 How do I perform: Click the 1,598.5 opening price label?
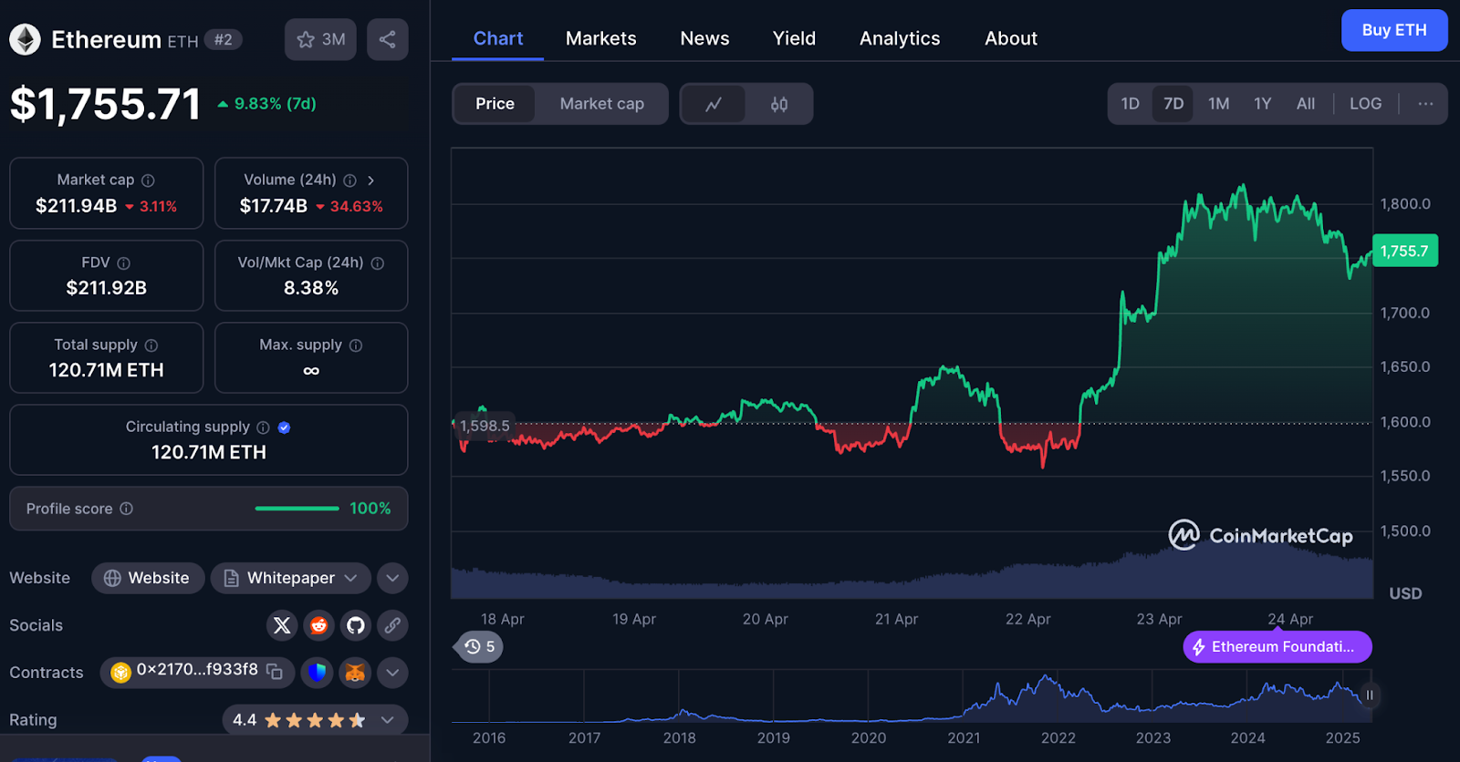click(x=483, y=426)
